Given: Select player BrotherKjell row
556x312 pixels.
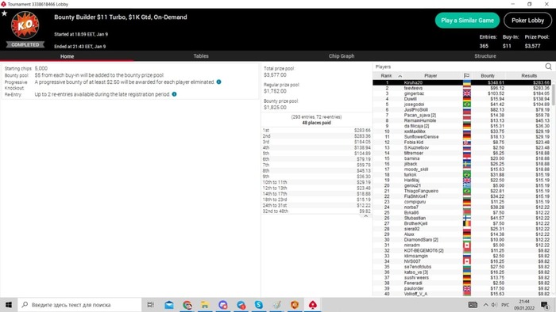Looking at the screenshot, I should click(x=462, y=223).
